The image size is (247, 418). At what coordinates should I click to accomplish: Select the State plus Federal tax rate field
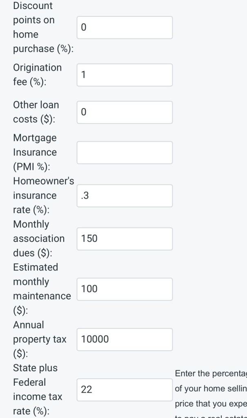coord(125,390)
